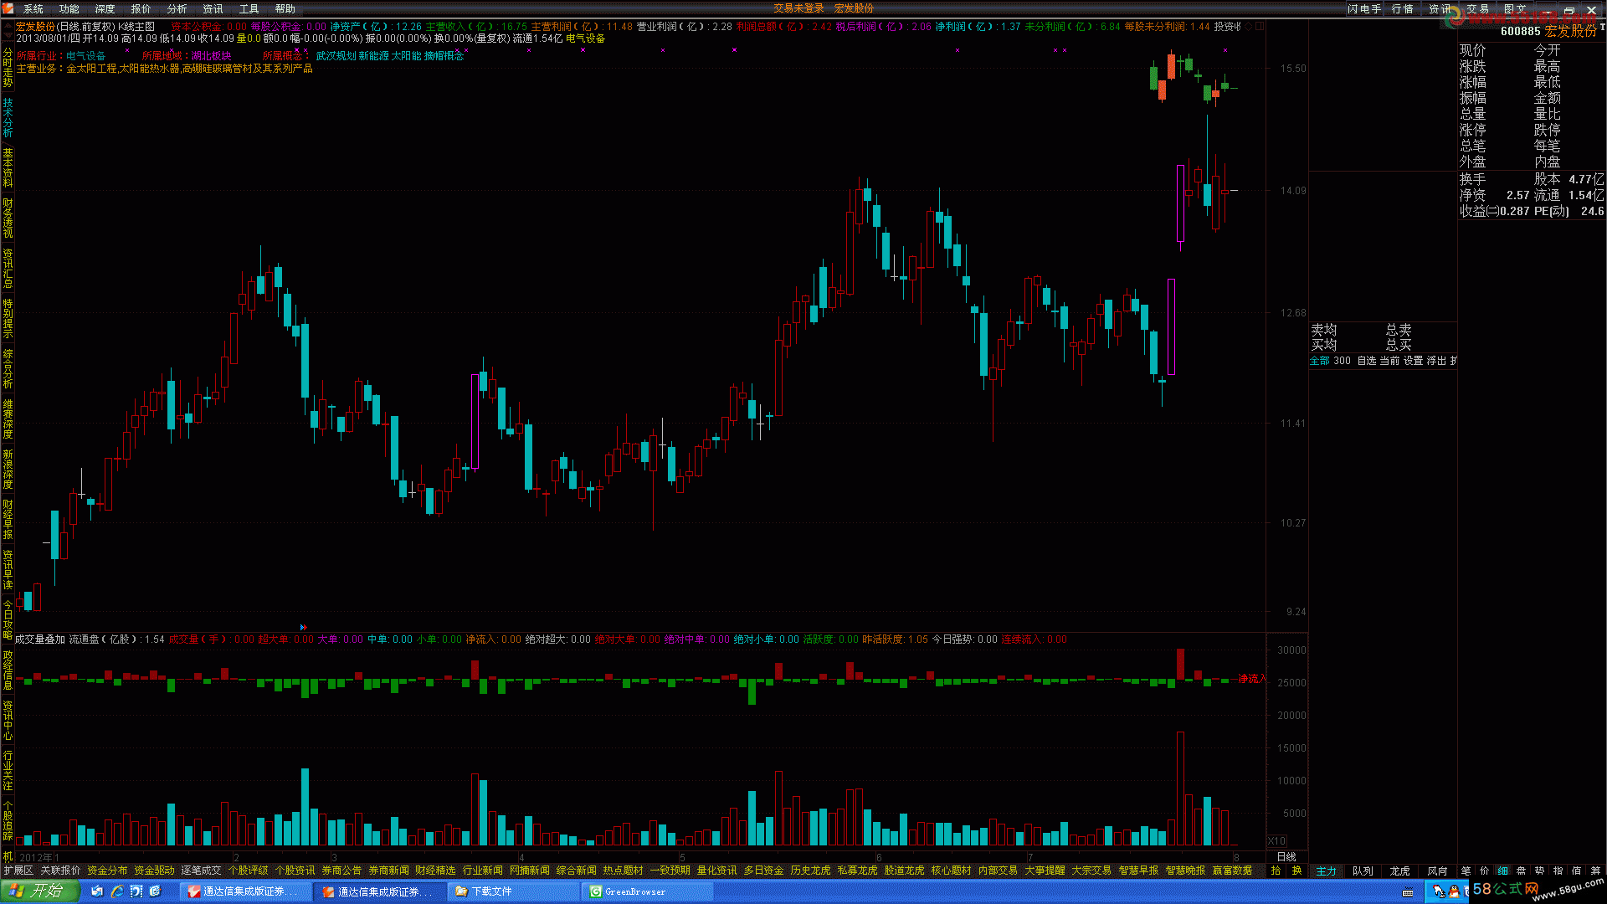
Task: Open the 帮助 menu
Action: [x=285, y=8]
